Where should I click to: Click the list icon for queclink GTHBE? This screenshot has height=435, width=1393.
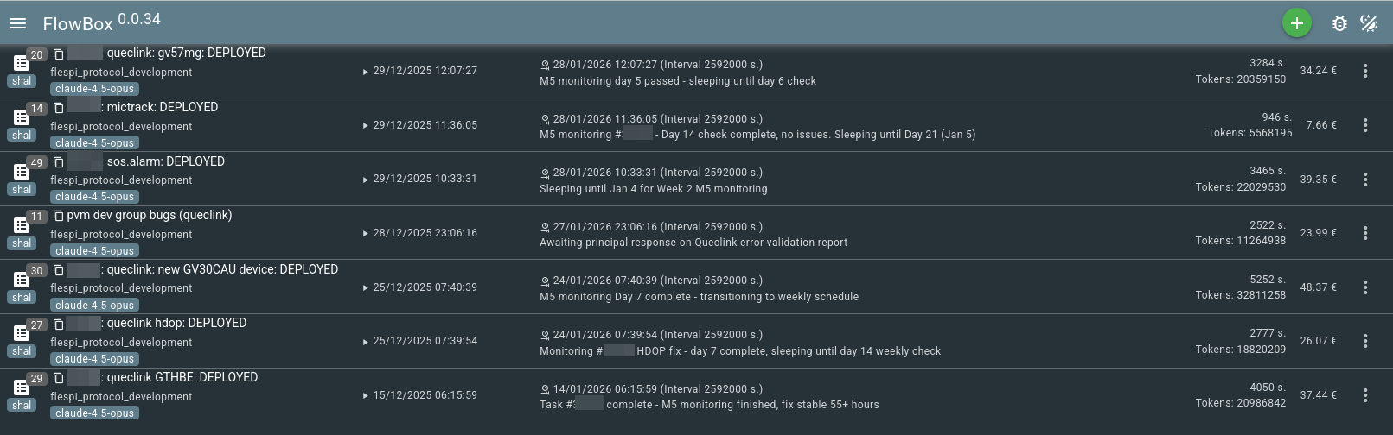pyautogui.click(x=21, y=388)
